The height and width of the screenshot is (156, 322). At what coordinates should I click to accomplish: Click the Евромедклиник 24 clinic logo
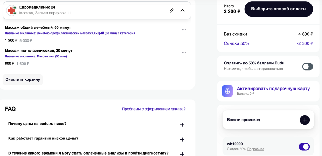tap(12, 10)
